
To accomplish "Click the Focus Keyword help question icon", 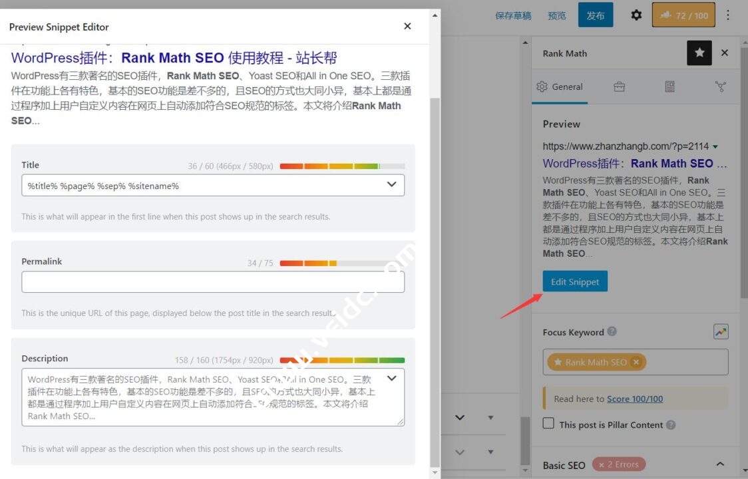I will click(x=612, y=331).
